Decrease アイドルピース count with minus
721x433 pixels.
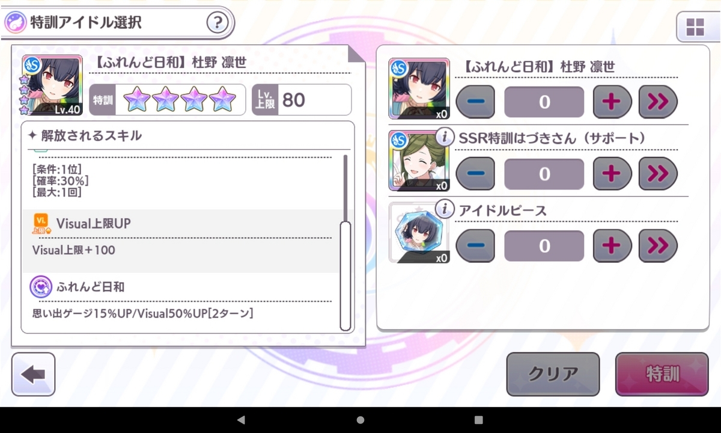tap(475, 245)
